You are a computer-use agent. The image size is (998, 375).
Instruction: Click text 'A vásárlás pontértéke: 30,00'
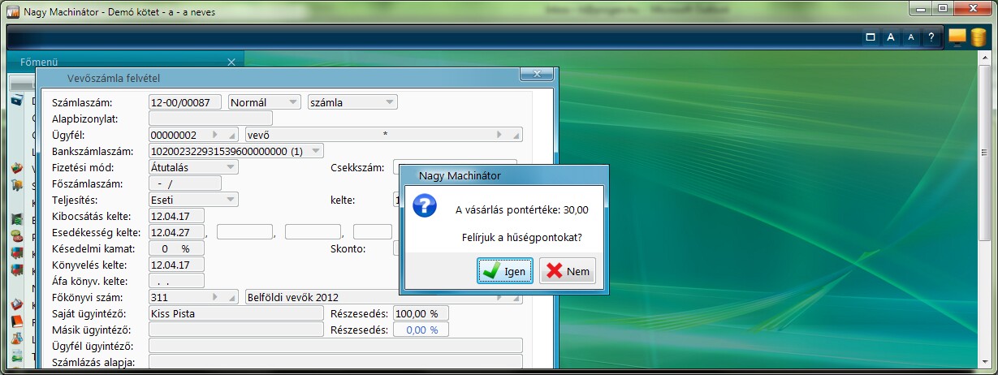(521, 209)
